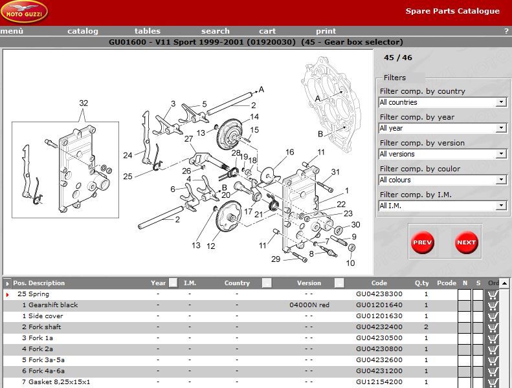Viewport: 512px width, 388px height.
Task: Click the gearbox exploded diagram image
Action: point(188,162)
